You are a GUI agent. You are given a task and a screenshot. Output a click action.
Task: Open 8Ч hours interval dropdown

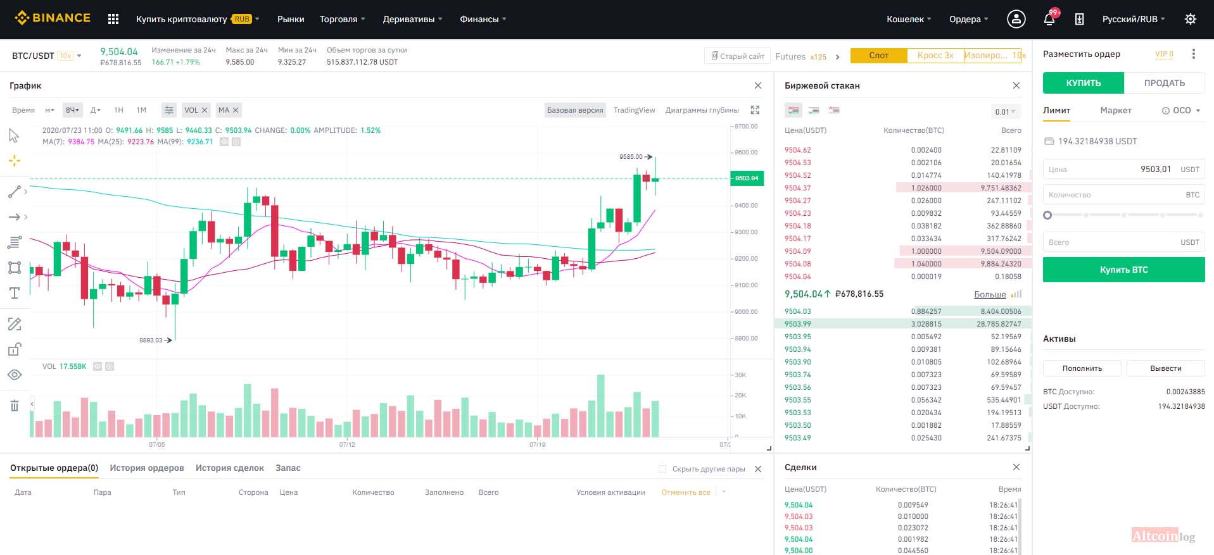[x=73, y=110]
